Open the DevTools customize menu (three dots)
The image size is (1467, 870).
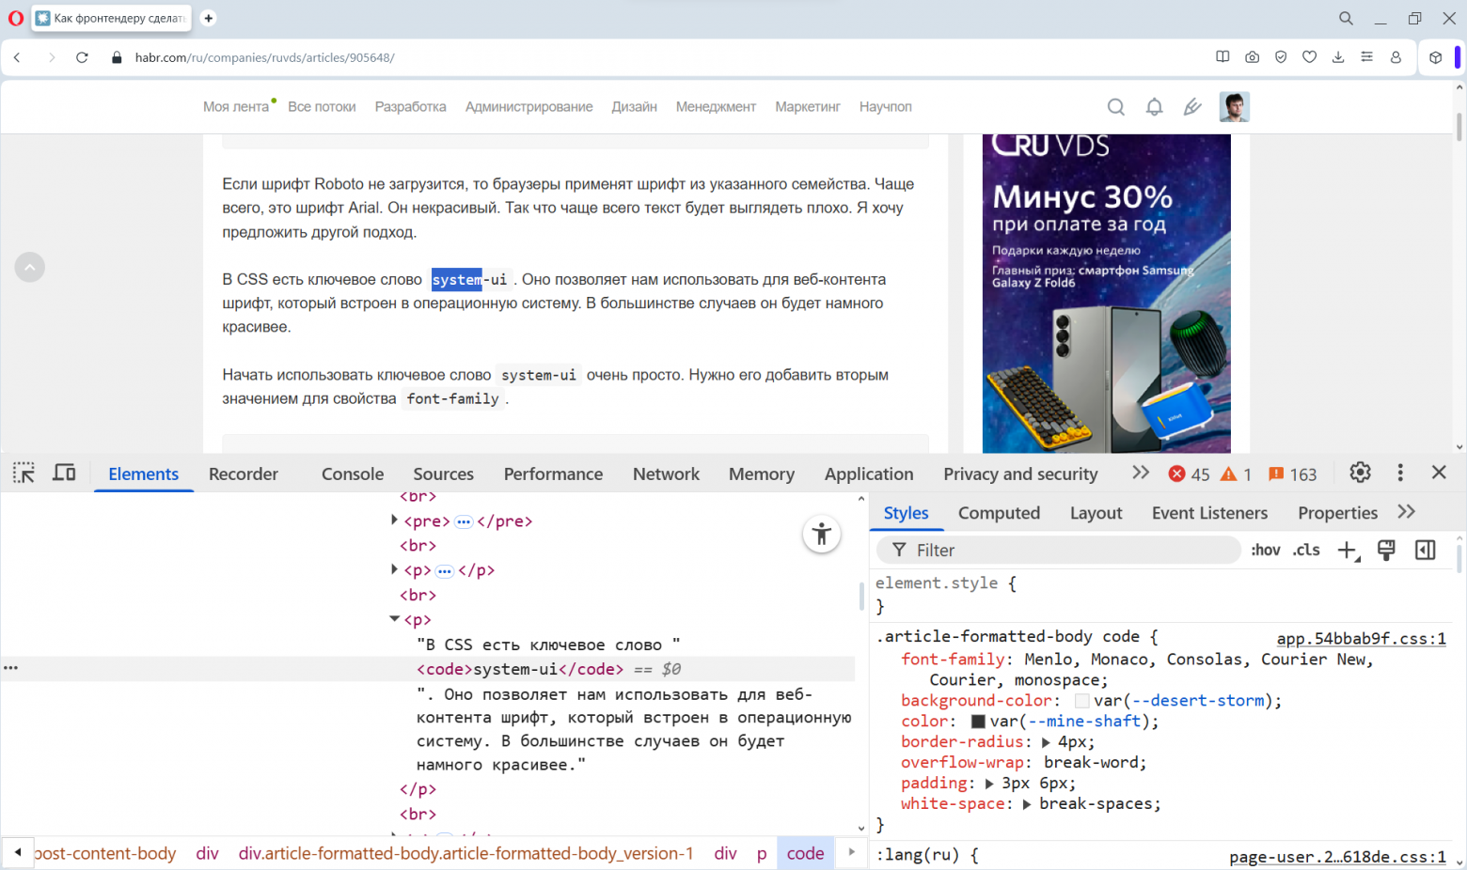pos(1400,474)
